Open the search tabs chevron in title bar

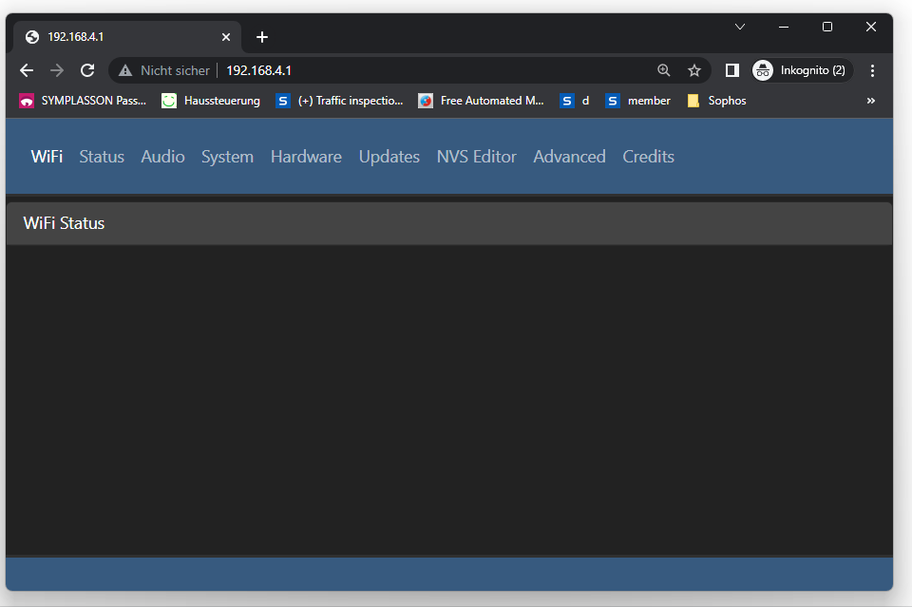(739, 27)
